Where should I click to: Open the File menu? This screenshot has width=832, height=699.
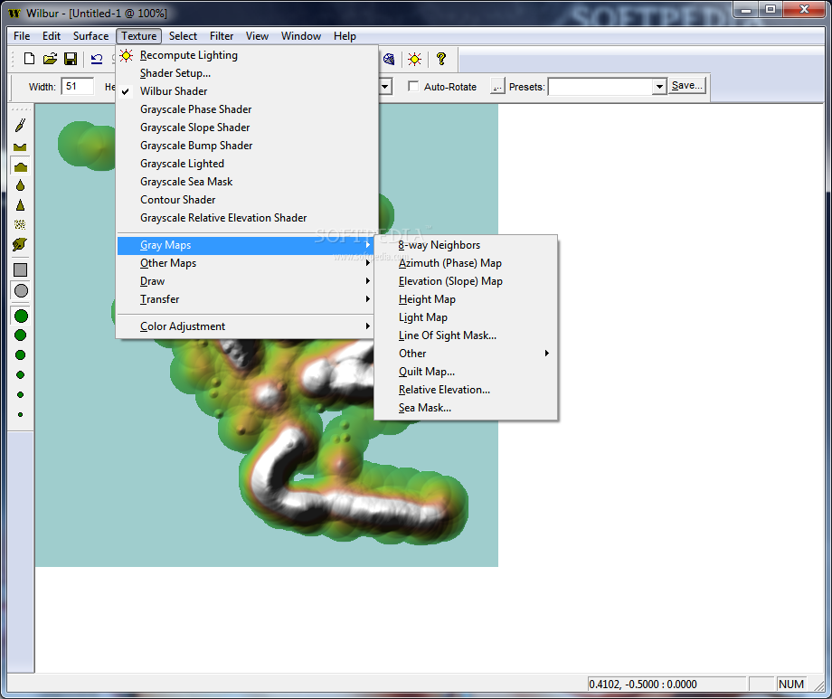coord(22,36)
